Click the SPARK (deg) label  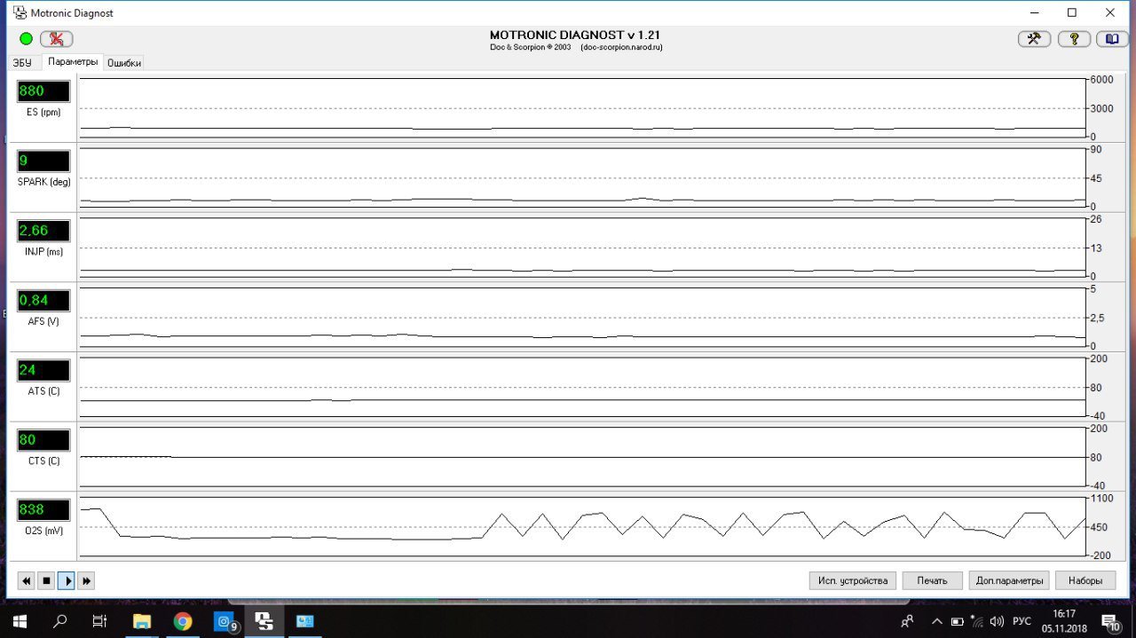coord(43,182)
